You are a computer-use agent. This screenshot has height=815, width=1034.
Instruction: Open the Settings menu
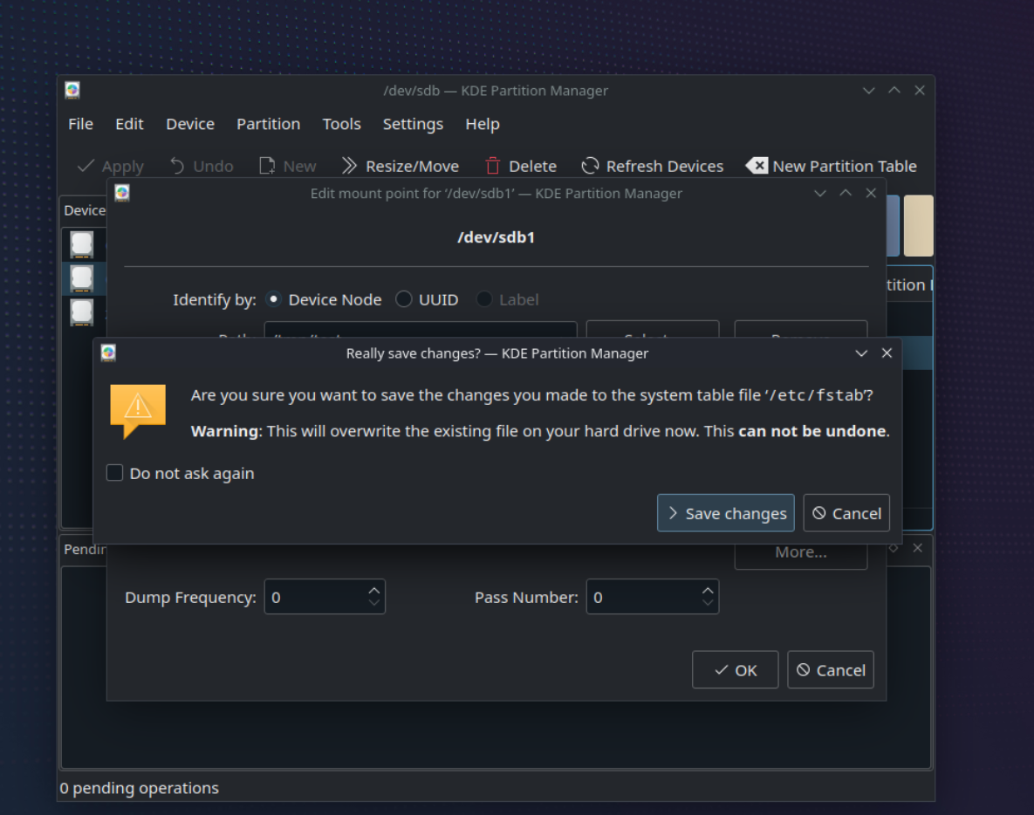click(413, 124)
